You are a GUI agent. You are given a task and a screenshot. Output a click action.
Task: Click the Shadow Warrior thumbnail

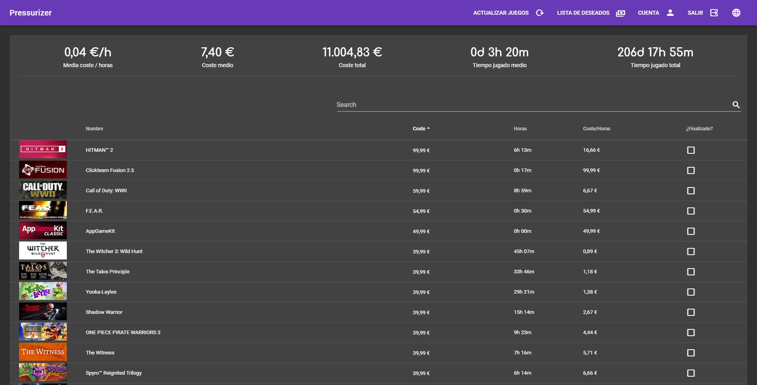coord(43,311)
